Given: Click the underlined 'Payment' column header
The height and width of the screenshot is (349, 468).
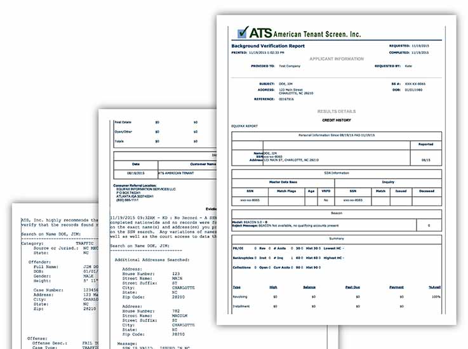Looking at the screenshot, I should pos(396,287).
